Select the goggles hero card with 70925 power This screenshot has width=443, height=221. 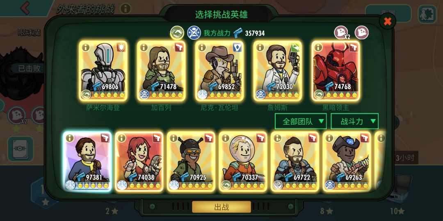(x=191, y=162)
